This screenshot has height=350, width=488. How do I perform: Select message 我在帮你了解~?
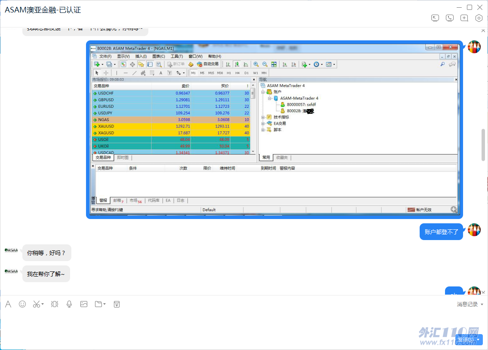46,274
